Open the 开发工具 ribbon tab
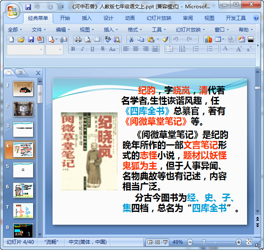Viewport: 264px width, 250px height. click(x=236, y=18)
